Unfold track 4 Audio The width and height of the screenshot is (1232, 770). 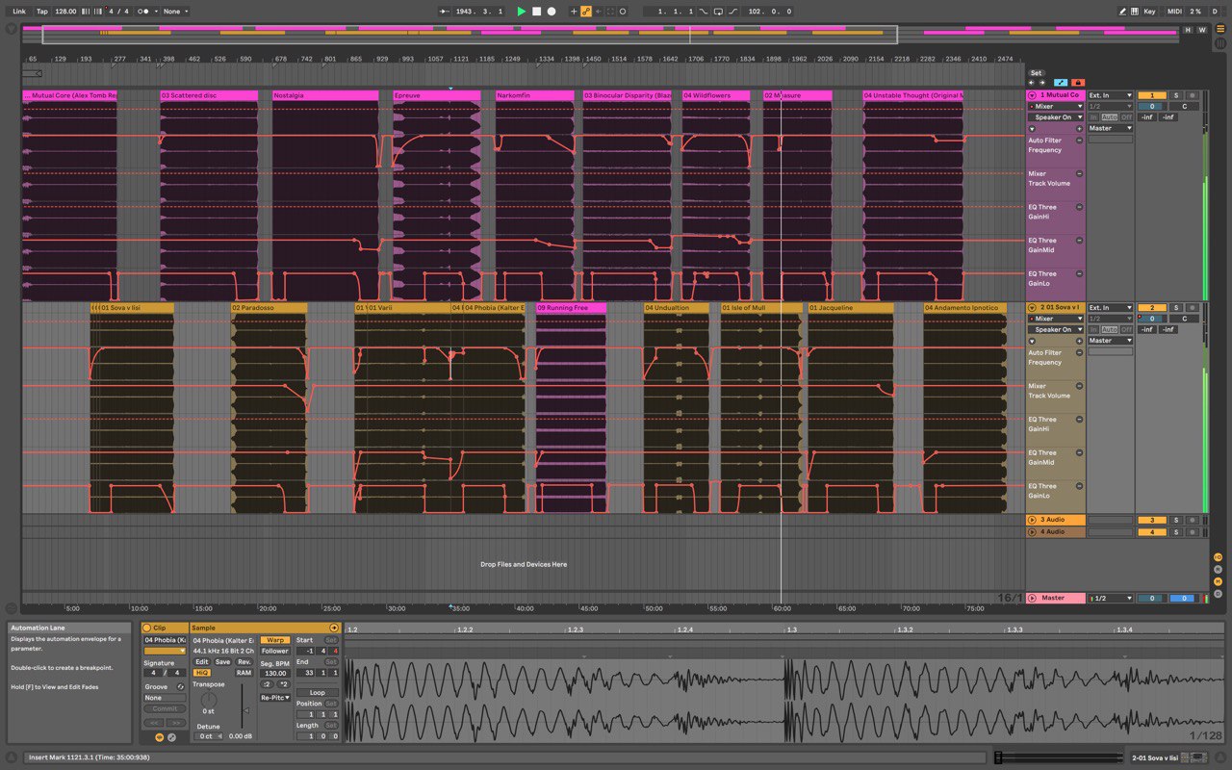1033,531
